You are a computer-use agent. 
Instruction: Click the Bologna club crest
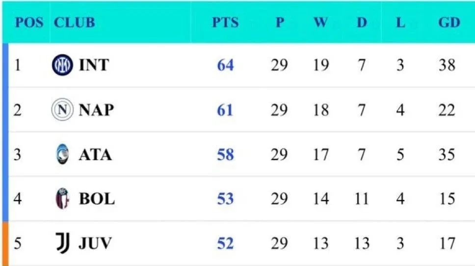(x=62, y=199)
